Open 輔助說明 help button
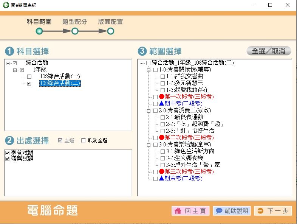This screenshot has width=297, height=224. tap(232, 211)
